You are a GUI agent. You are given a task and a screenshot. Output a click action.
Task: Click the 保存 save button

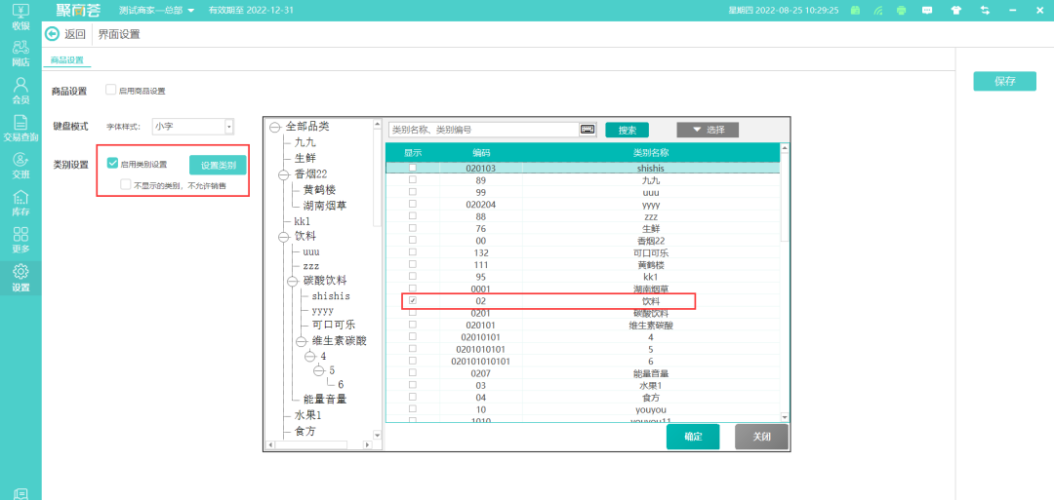click(1004, 81)
